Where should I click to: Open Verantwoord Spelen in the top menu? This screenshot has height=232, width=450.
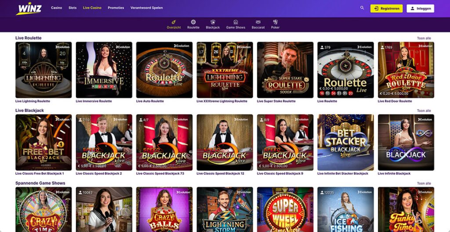(x=147, y=8)
